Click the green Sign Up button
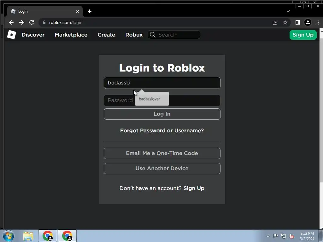 pyautogui.click(x=303, y=35)
